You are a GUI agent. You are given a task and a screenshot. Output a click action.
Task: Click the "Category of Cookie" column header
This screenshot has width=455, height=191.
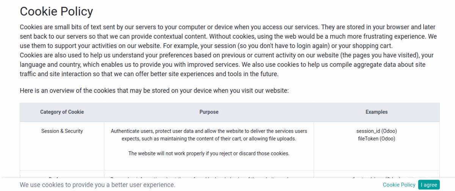[x=62, y=112]
